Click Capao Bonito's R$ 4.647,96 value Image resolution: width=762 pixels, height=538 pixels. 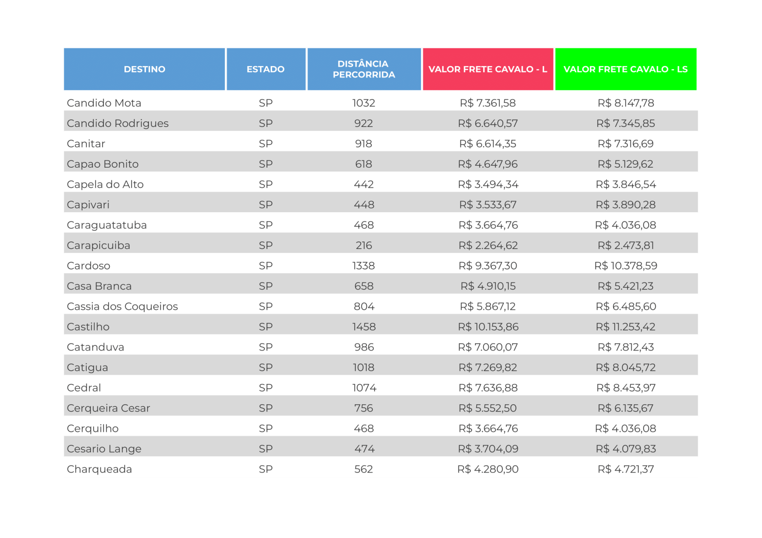488,164
